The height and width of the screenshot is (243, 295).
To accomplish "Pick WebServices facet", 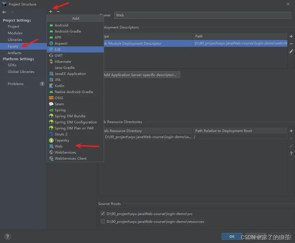I will point(75,152).
